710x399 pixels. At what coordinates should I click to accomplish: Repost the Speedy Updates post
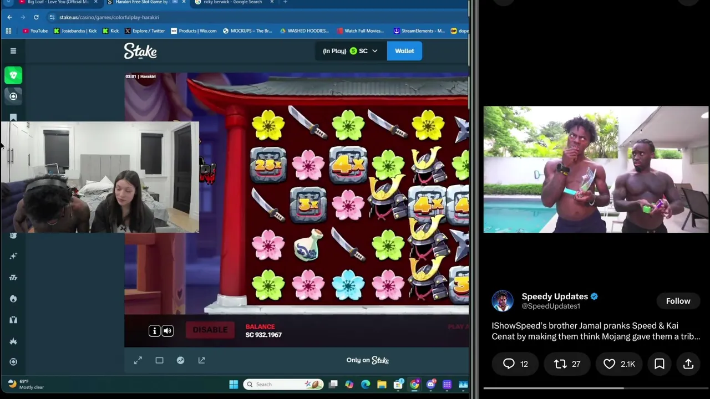pyautogui.click(x=567, y=364)
